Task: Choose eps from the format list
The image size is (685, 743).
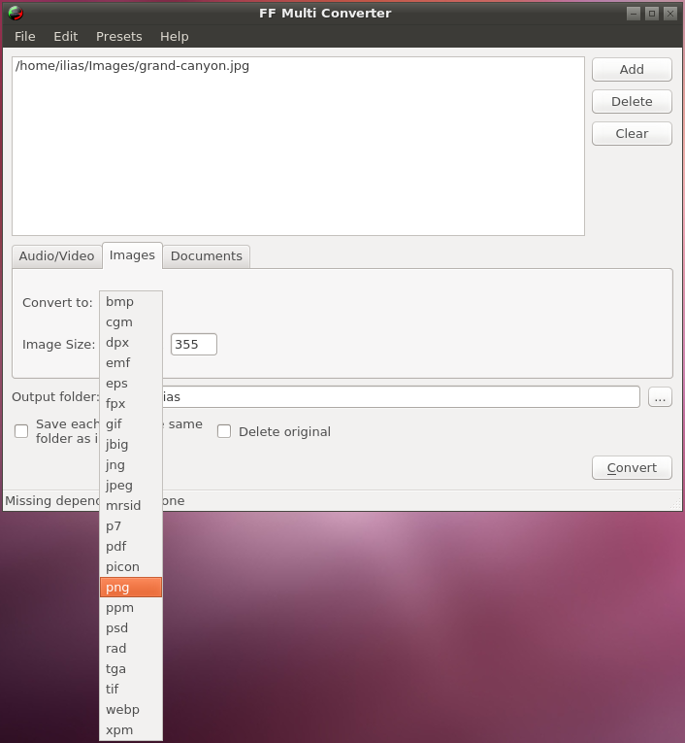Action: 131,384
